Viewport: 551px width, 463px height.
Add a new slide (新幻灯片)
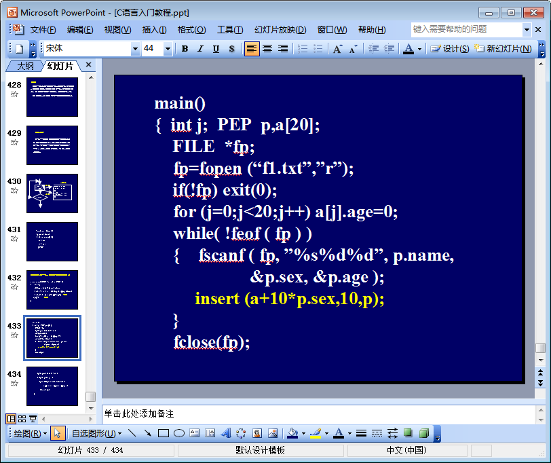(503, 49)
